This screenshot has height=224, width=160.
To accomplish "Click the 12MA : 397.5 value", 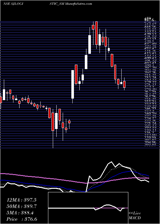I will (22, 200).
